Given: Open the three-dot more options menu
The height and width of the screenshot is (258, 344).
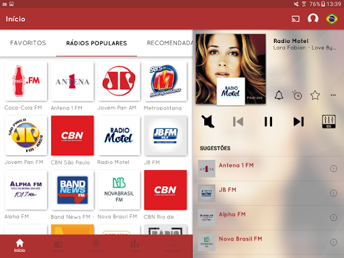Looking at the screenshot, I should [333, 95].
